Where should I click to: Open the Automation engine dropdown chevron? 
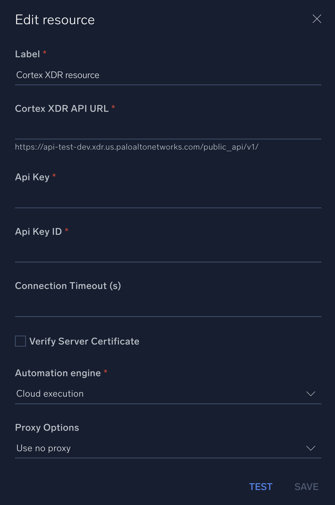pyautogui.click(x=310, y=394)
